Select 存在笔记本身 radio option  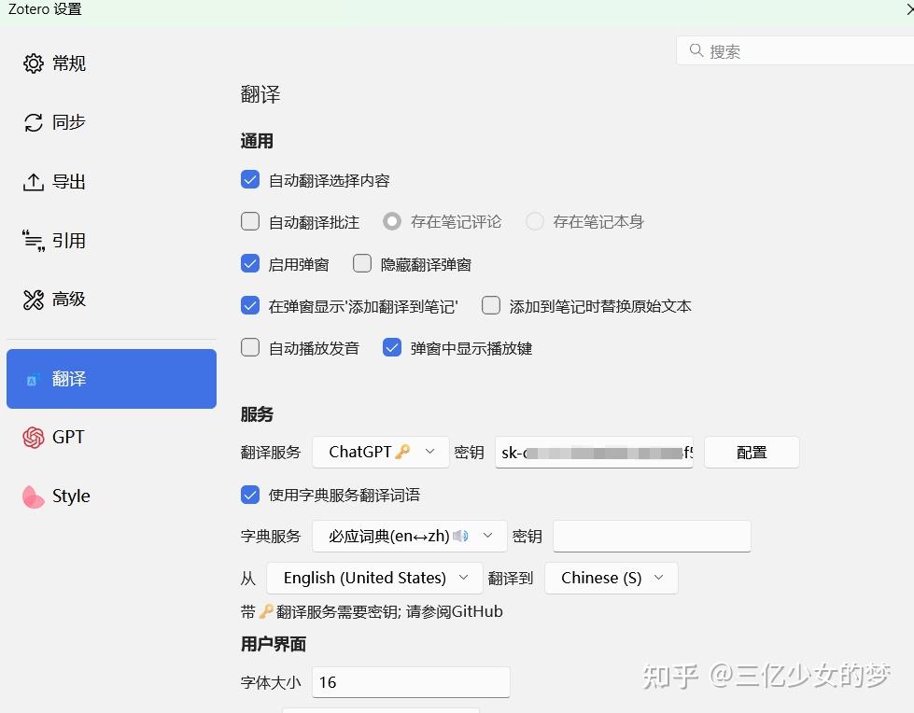point(535,221)
